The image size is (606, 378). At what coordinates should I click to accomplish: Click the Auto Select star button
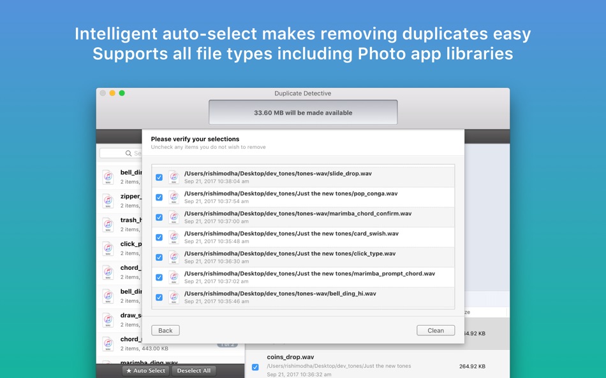[x=145, y=370]
